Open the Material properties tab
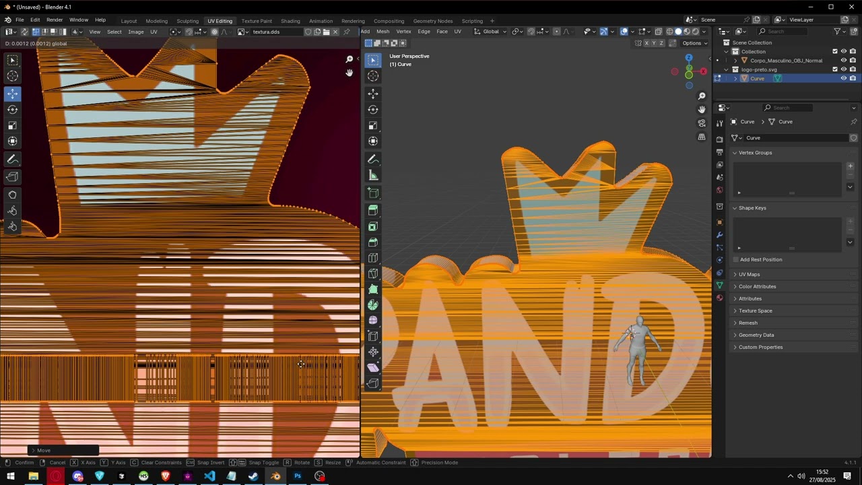The image size is (862, 485). [x=719, y=298]
